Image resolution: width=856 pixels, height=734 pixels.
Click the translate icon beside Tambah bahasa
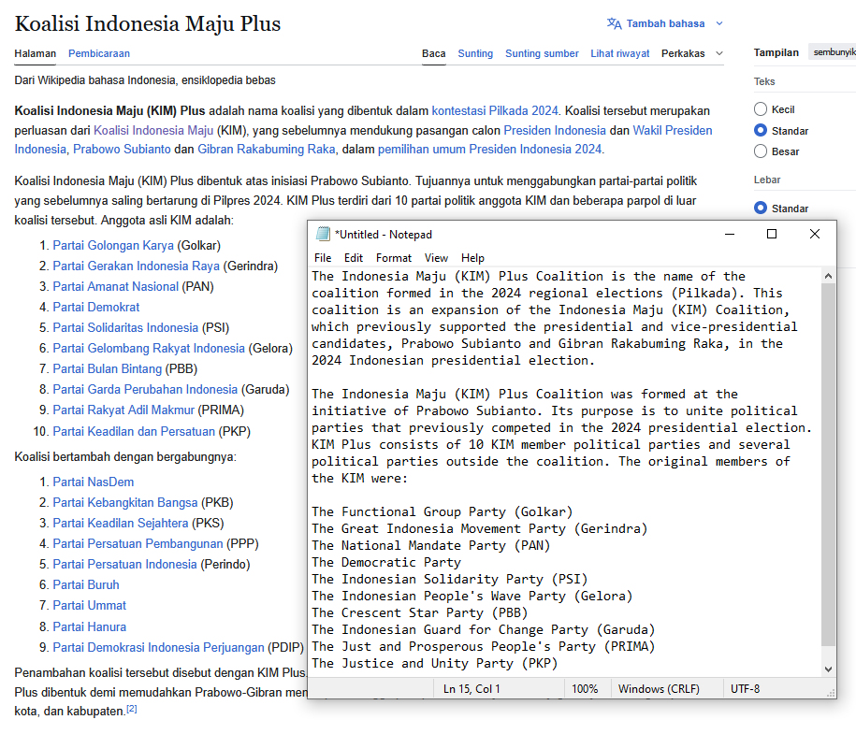point(614,23)
